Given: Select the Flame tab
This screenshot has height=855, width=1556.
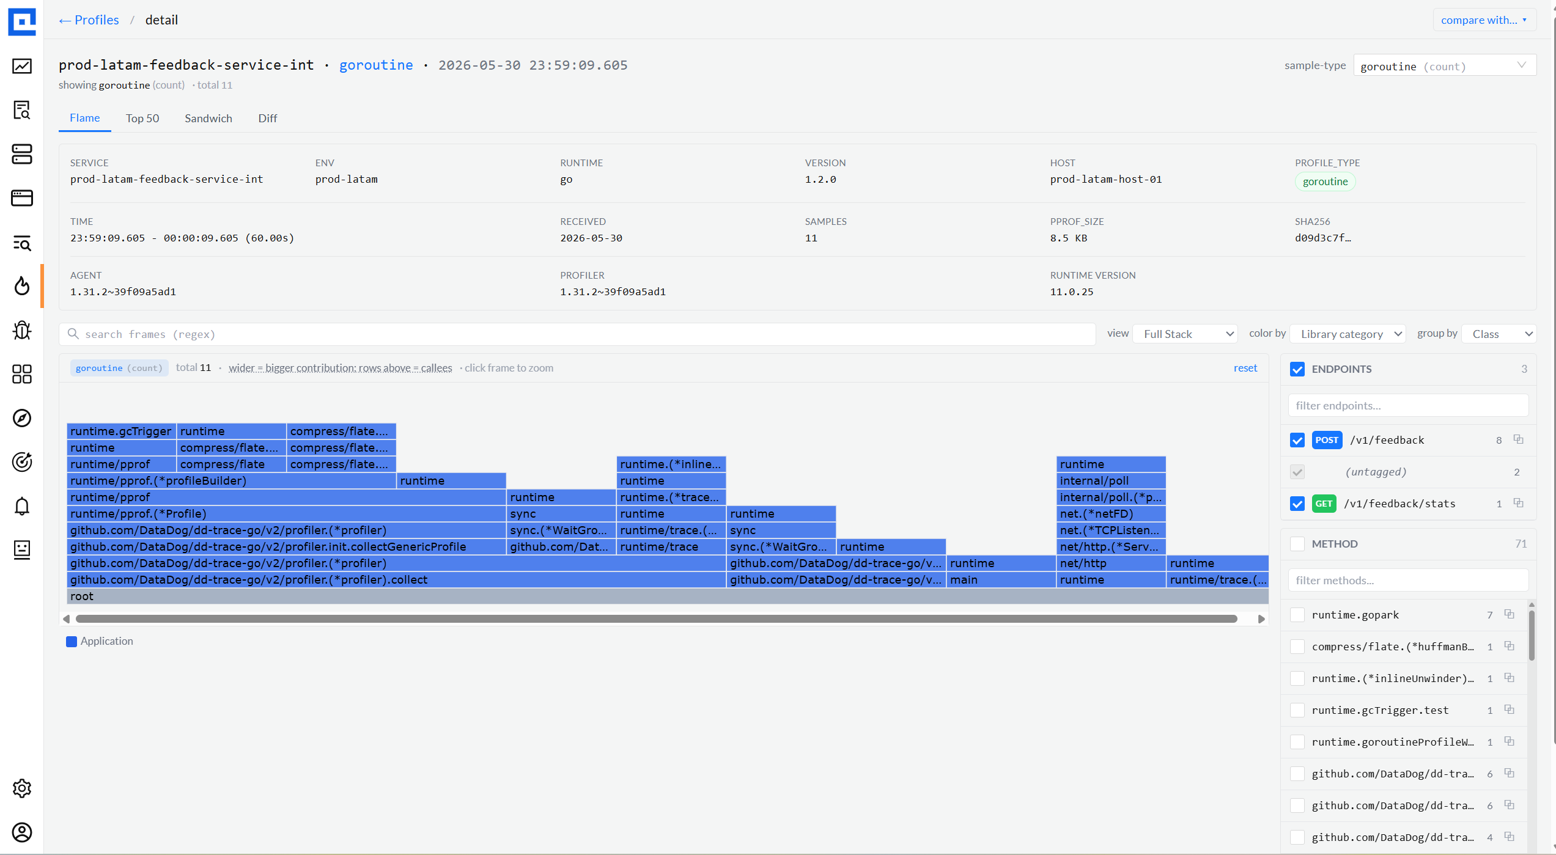Looking at the screenshot, I should (85, 118).
